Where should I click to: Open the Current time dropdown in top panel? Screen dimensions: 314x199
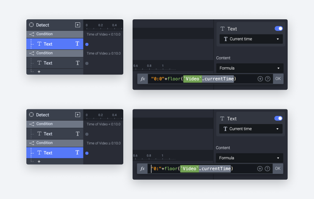pos(251,39)
